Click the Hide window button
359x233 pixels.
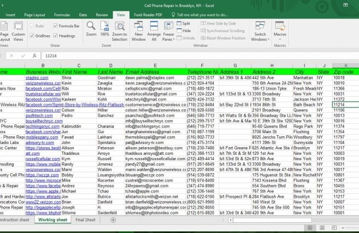click(183, 30)
